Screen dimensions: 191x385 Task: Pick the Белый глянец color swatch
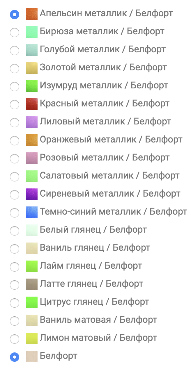[x=32, y=230]
